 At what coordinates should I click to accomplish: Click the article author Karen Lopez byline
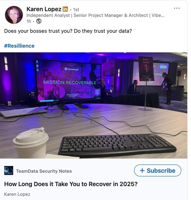pyautogui.click(x=17, y=194)
